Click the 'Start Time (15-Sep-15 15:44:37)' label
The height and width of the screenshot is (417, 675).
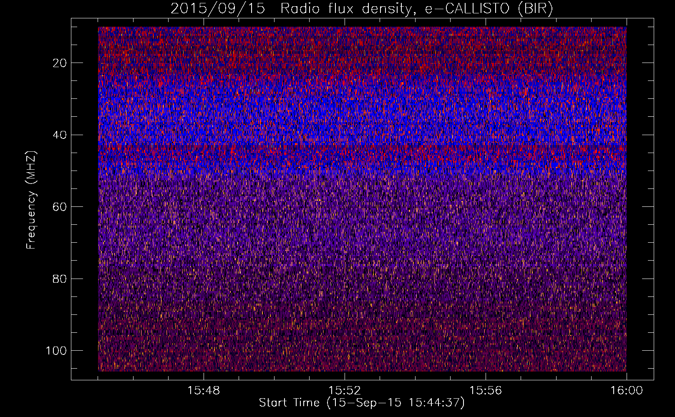point(362,403)
